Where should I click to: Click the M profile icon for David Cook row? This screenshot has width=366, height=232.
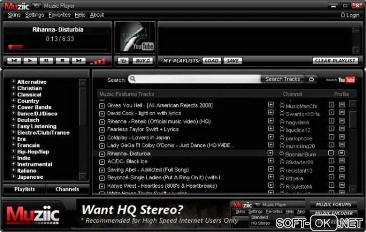click(342, 113)
